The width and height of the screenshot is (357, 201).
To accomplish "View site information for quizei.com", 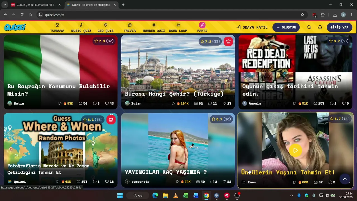I will pos(40,15).
